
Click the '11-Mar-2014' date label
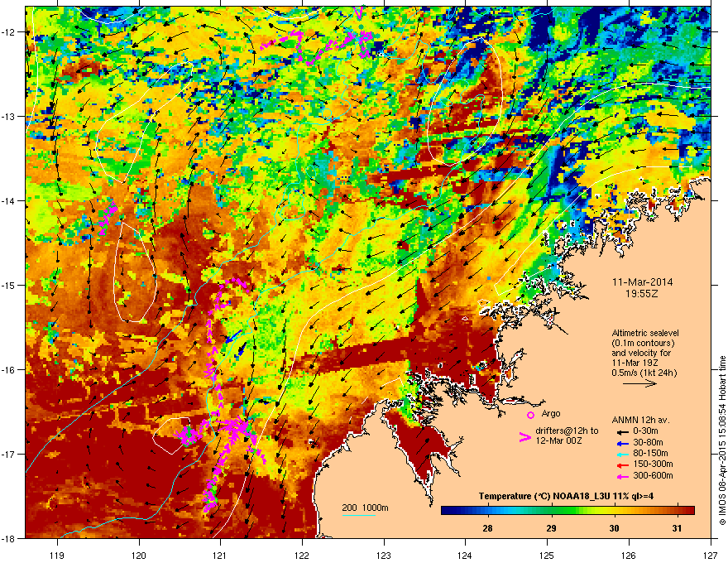point(642,282)
